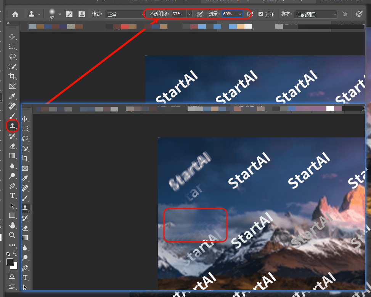
Task: Open the 不透明度 slider dropdown arrow
Action: [190, 14]
